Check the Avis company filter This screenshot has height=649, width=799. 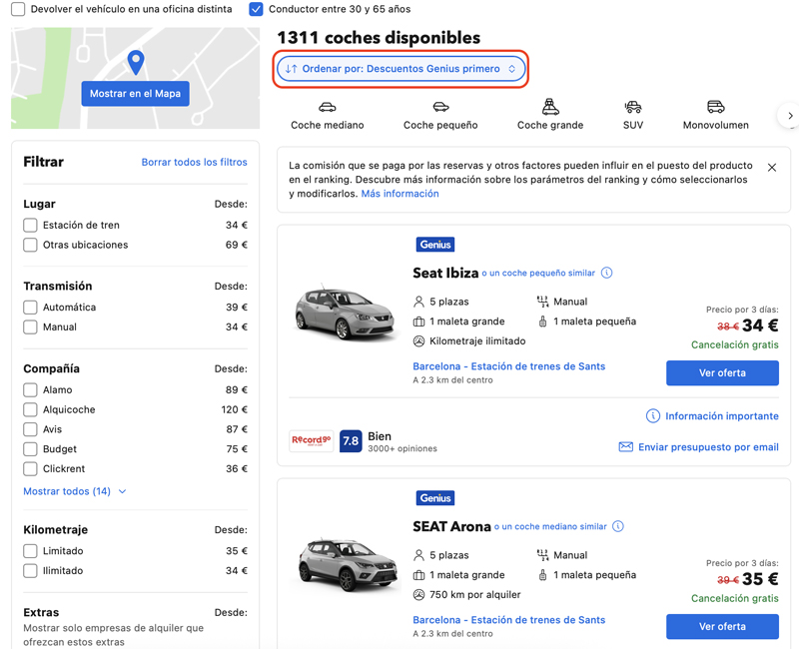coord(30,429)
